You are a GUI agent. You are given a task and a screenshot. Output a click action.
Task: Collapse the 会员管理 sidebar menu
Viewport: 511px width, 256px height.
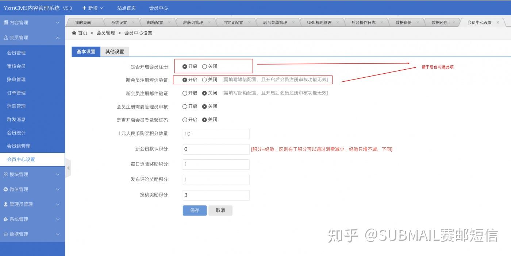click(x=32, y=38)
